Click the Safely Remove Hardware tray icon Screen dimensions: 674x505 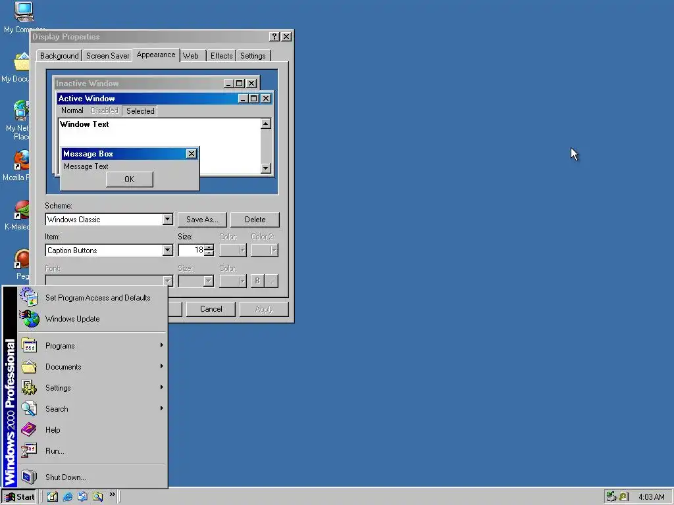pos(611,497)
